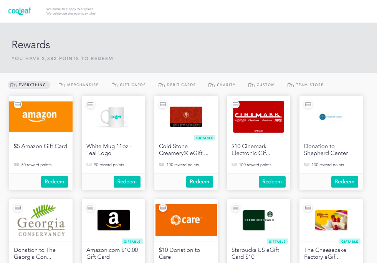Viewport: 377px width, 263px height.
Task: Redeem the Shepherd Center donation
Action: point(344,182)
